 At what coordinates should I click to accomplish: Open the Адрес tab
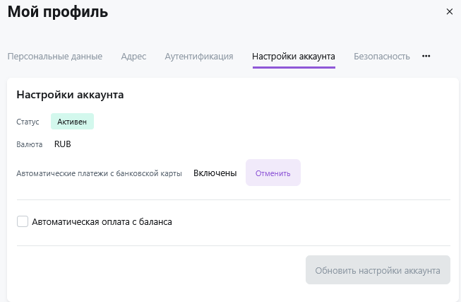pyautogui.click(x=133, y=57)
